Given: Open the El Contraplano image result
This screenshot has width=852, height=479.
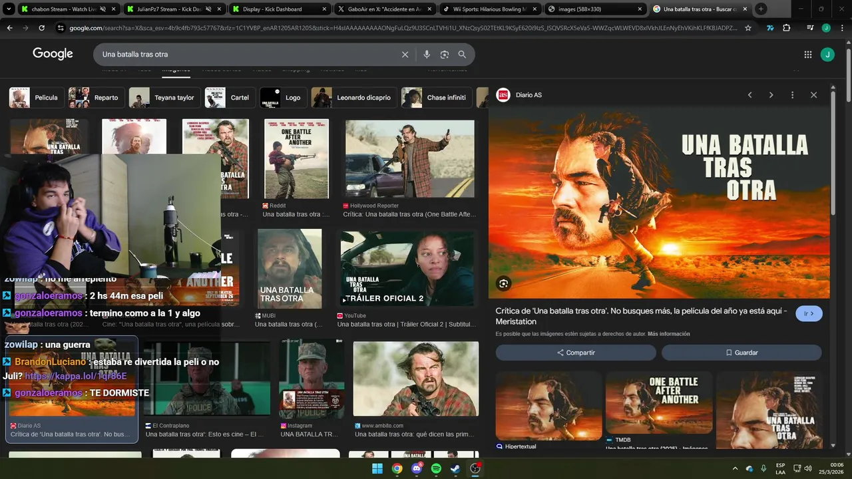Looking at the screenshot, I should pyautogui.click(x=207, y=379).
